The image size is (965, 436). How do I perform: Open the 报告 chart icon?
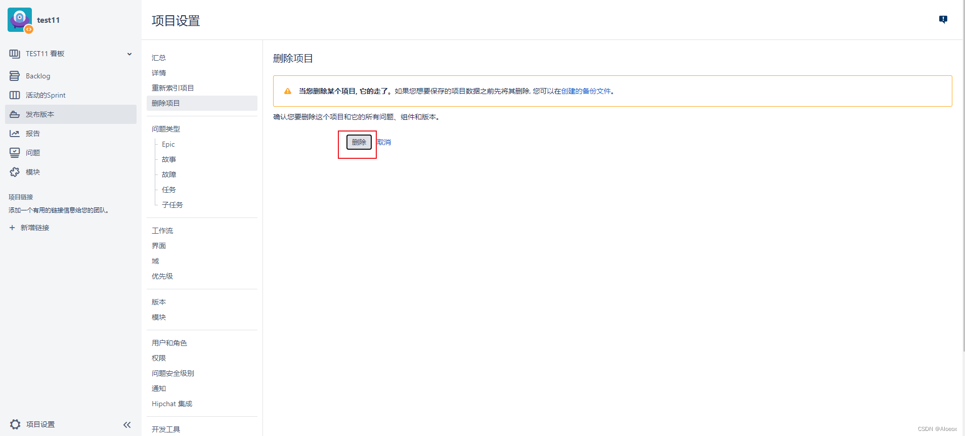tap(15, 134)
